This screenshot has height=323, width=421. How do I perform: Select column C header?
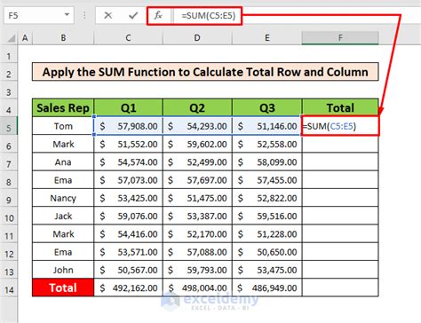[x=128, y=38]
